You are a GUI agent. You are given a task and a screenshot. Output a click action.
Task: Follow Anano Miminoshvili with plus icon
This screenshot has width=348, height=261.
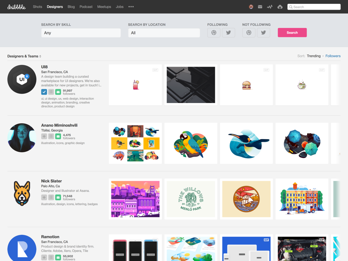[x=44, y=136]
